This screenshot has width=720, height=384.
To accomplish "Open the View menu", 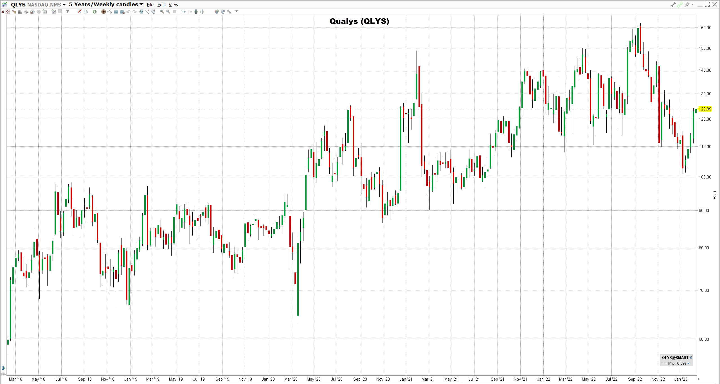I will pyautogui.click(x=174, y=4).
